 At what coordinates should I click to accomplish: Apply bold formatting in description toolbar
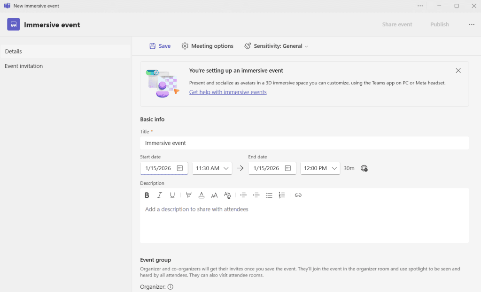[147, 195]
